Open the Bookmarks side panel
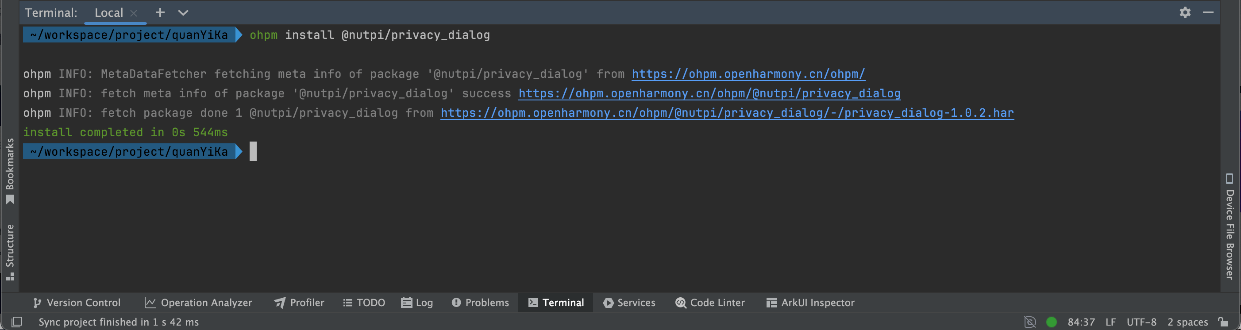Screen dimensions: 1241x330 point(10,171)
